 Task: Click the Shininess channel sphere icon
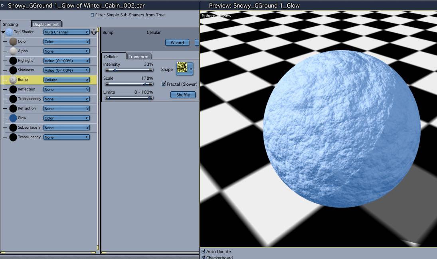point(13,71)
